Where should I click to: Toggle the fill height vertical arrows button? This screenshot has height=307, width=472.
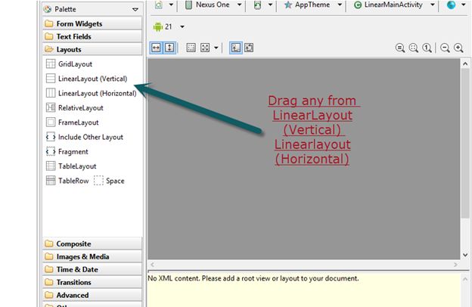coord(169,48)
